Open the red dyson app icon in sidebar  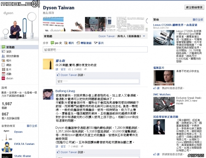(x=3, y=78)
